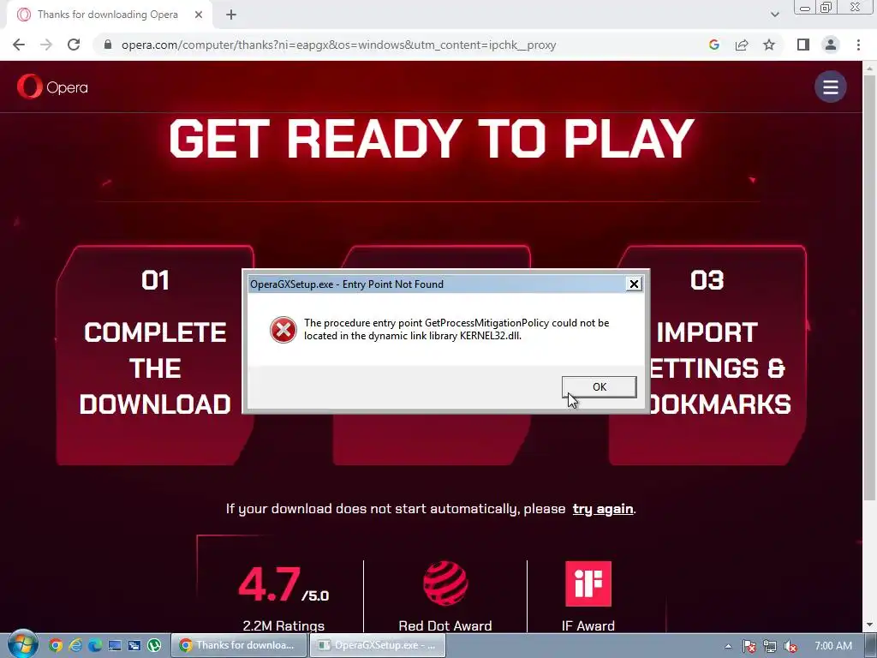Click OK in the error dialog
Image resolution: width=877 pixels, height=658 pixels.
click(599, 386)
